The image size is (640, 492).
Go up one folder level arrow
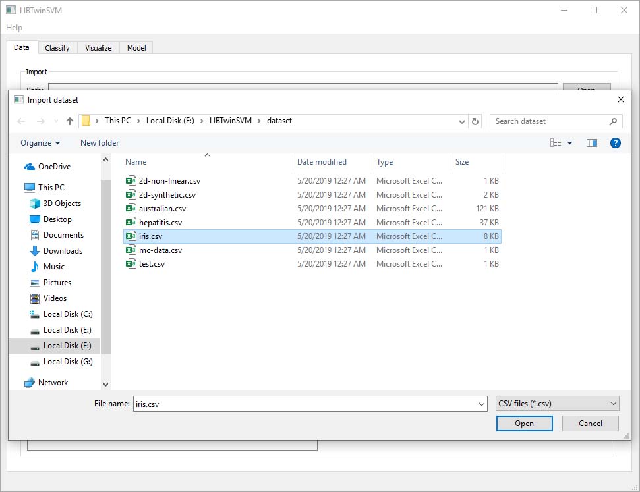(x=70, y=121)
